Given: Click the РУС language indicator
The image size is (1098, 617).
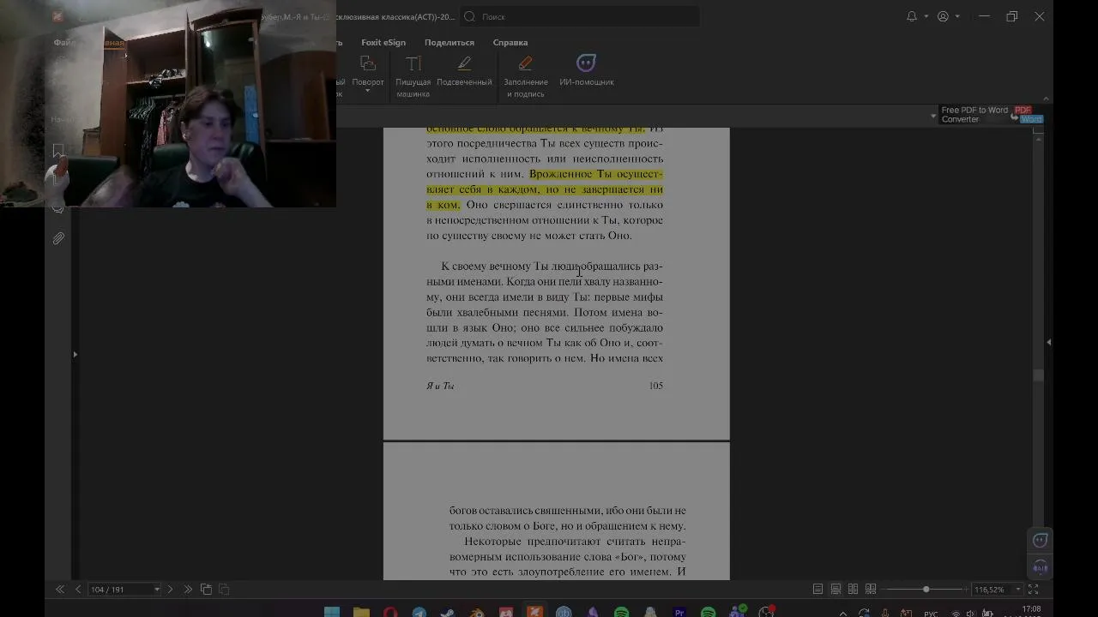Looking at the screenshot, I should [x=931, y=614].
